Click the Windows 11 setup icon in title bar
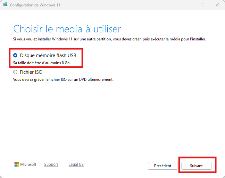Screen dimensions: 225x178 point(5,4)
